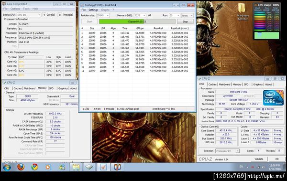Viewport: 287px width, 181px height.
Task: Click the Intel Core i7 logo
Action: coord(273,97)
